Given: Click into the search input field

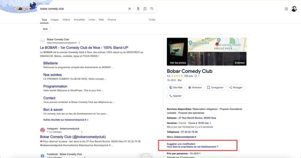Looking at the screenshot, I should coord(83,9).
